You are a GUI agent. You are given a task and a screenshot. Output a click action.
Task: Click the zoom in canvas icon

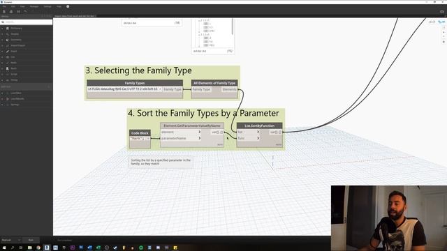point(444,32)
